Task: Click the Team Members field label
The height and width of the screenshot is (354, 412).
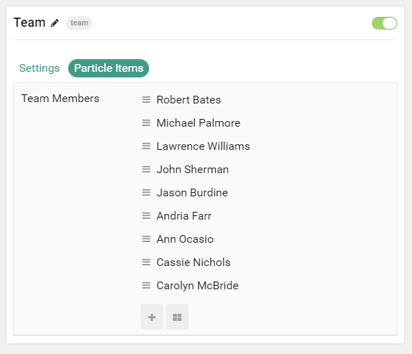Action: pyautogui.click(x=60, y=99)
